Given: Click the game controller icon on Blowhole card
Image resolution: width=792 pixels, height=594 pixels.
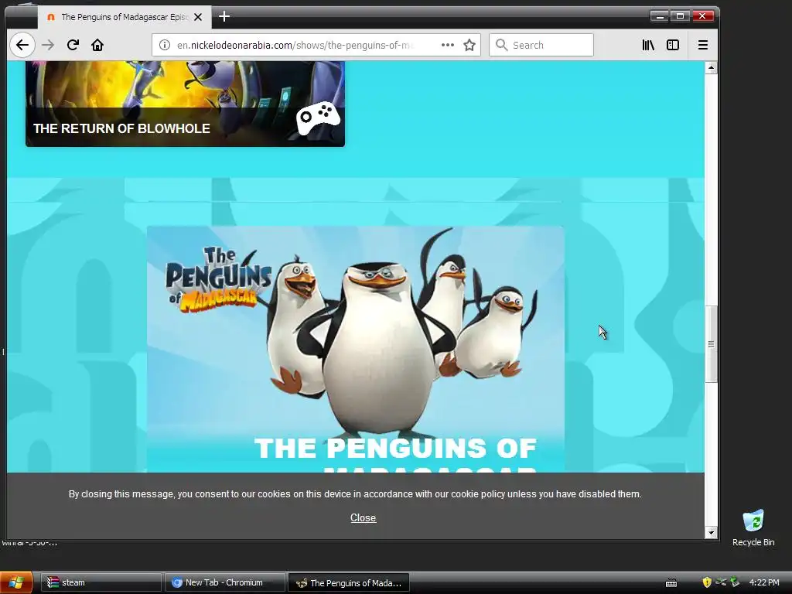Looking at the screenshot, I should (318, 118).
